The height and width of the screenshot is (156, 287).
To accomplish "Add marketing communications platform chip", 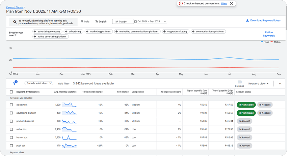I will 137,32.
